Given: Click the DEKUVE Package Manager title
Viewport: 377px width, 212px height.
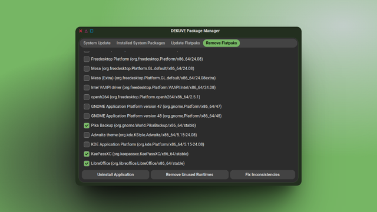Looking at the screenshot, I should (x=195, y=31).
